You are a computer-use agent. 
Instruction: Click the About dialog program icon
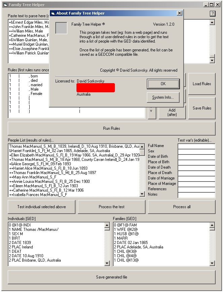pos(61,28)
